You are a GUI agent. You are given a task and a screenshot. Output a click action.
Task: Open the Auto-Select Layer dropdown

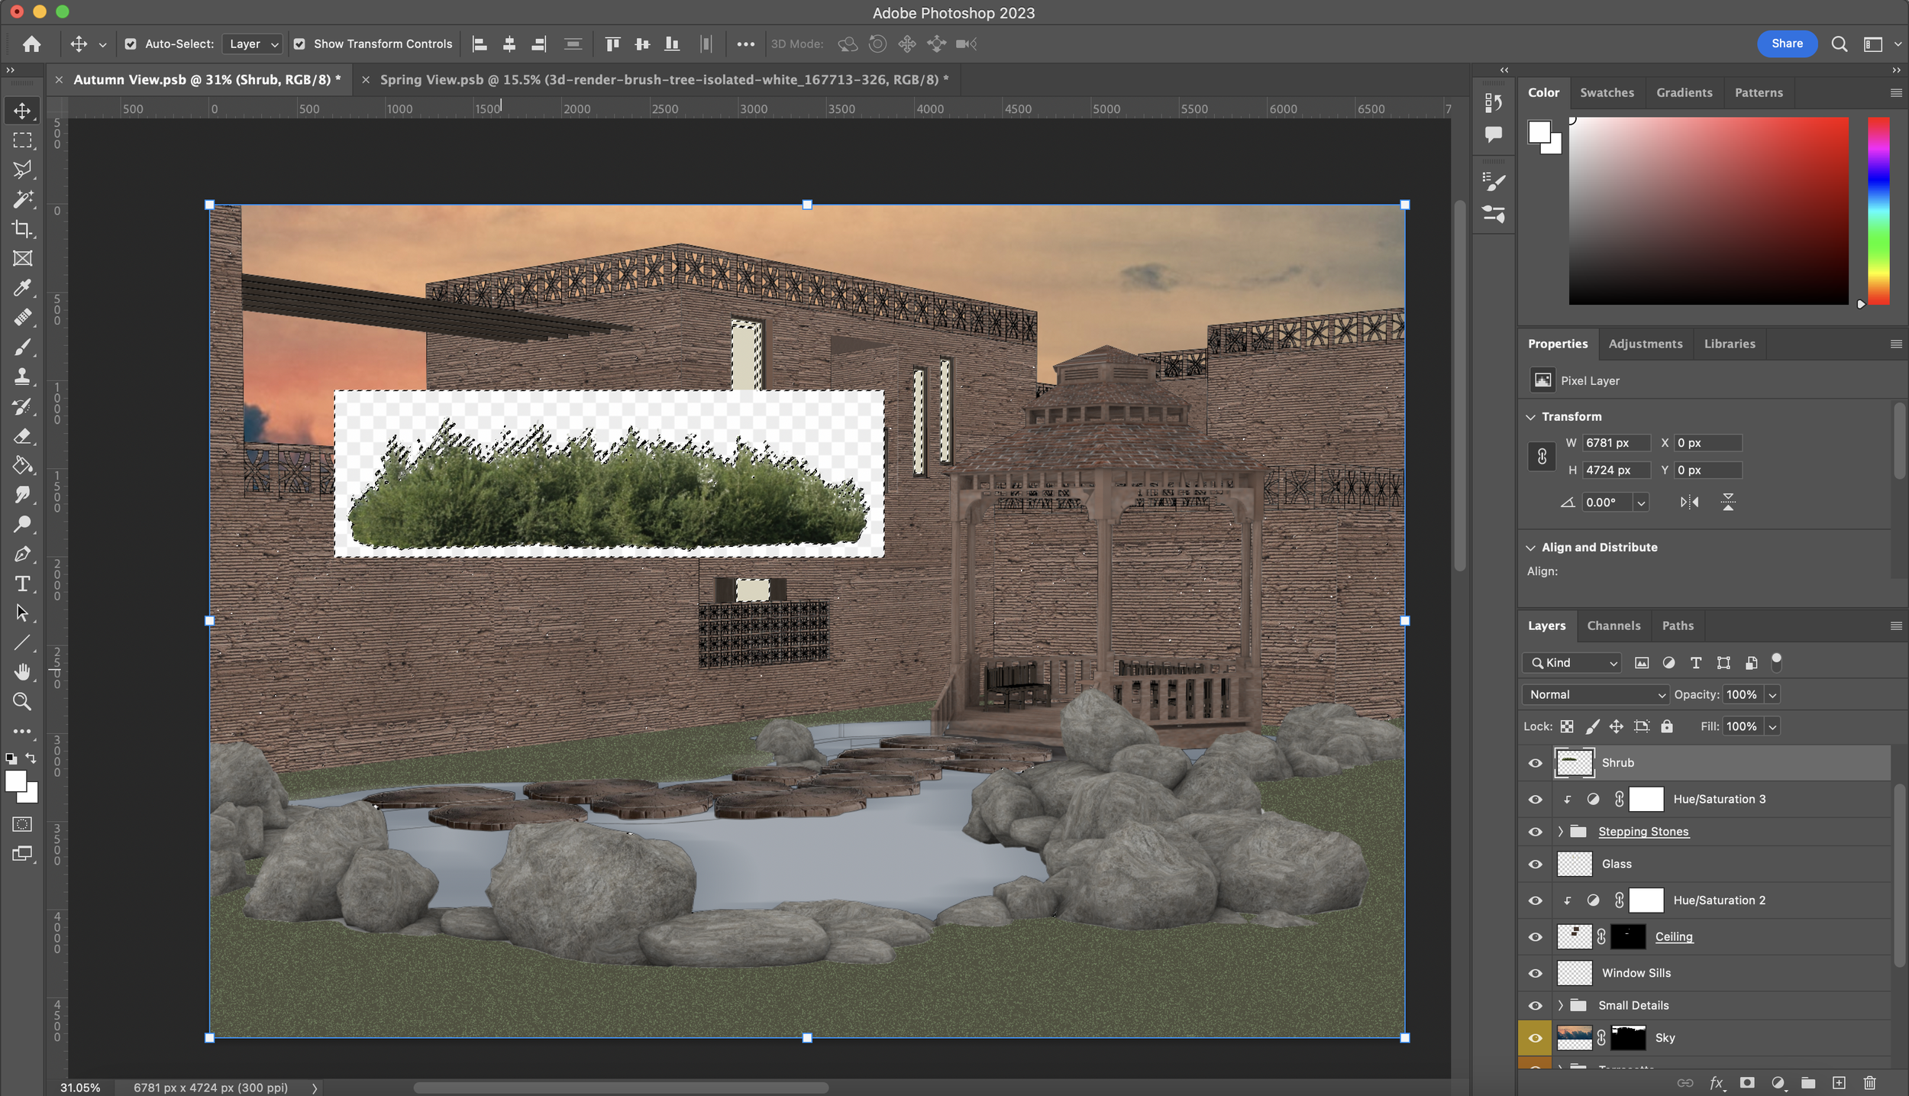tap(252, 44)
